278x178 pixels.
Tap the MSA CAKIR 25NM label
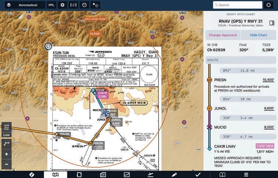coord(95,19)
